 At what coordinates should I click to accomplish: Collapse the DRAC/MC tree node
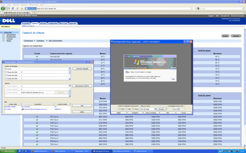coord(1,32)
